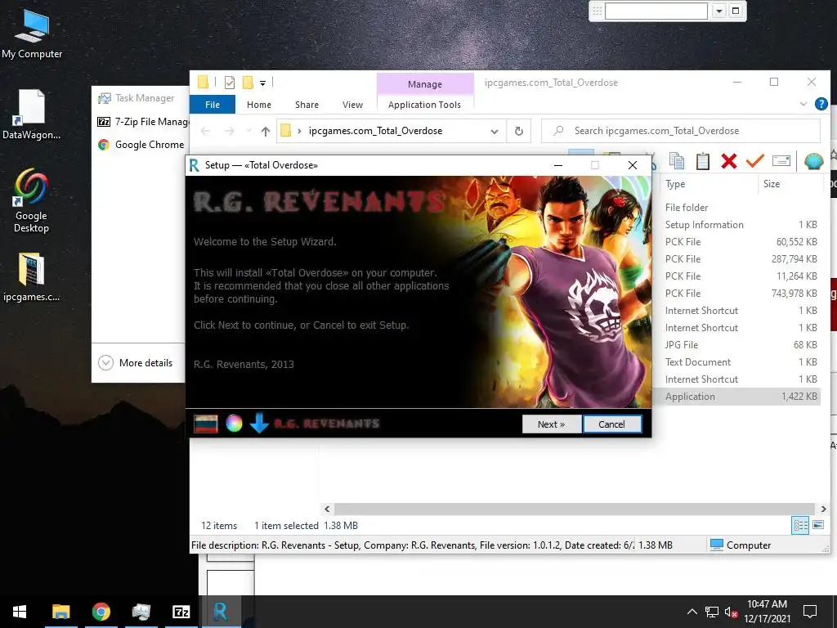Click the network tray icon
Screen dimensions: 837x628
(711, 612)
